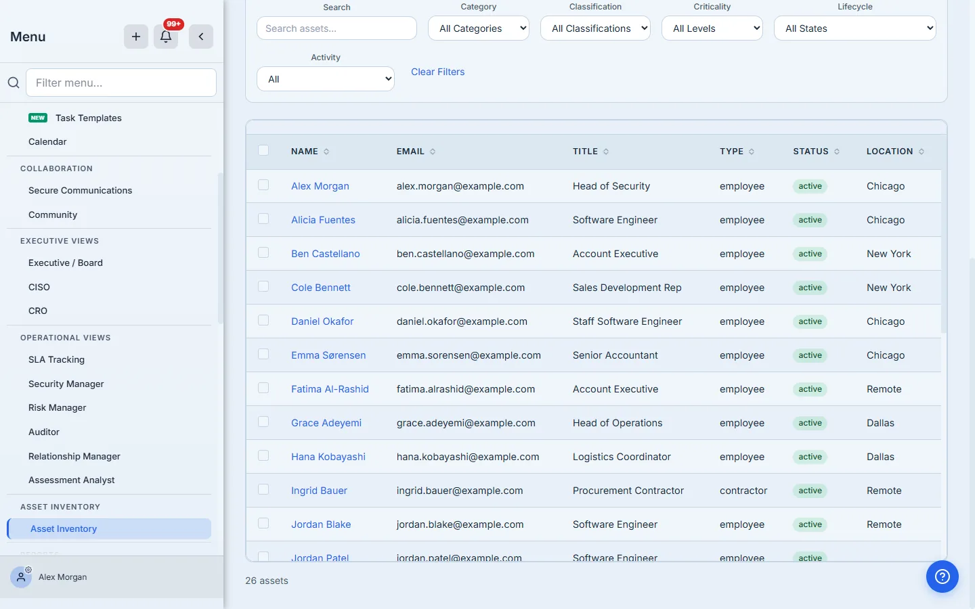Check the Emma Sørensen row checkbox

pyautogui.click(x=263, y=354)
